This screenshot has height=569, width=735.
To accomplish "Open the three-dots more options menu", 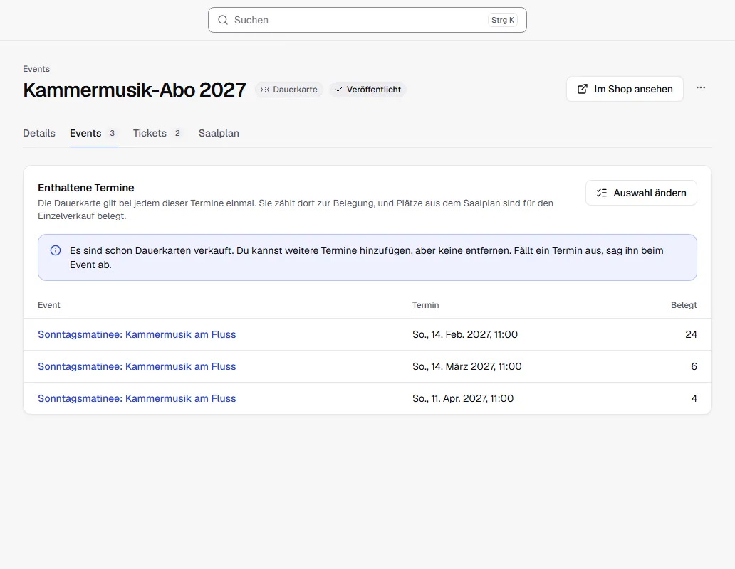I will pos(701,88).
